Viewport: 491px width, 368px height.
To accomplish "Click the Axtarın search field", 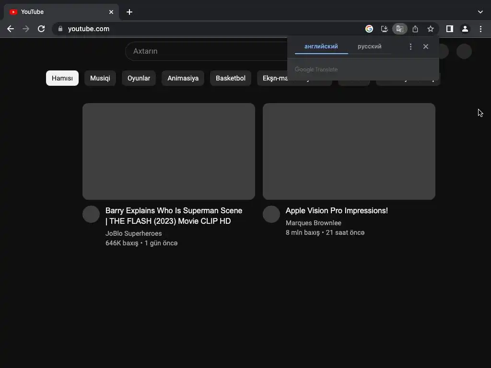I will tap(207, 51).
